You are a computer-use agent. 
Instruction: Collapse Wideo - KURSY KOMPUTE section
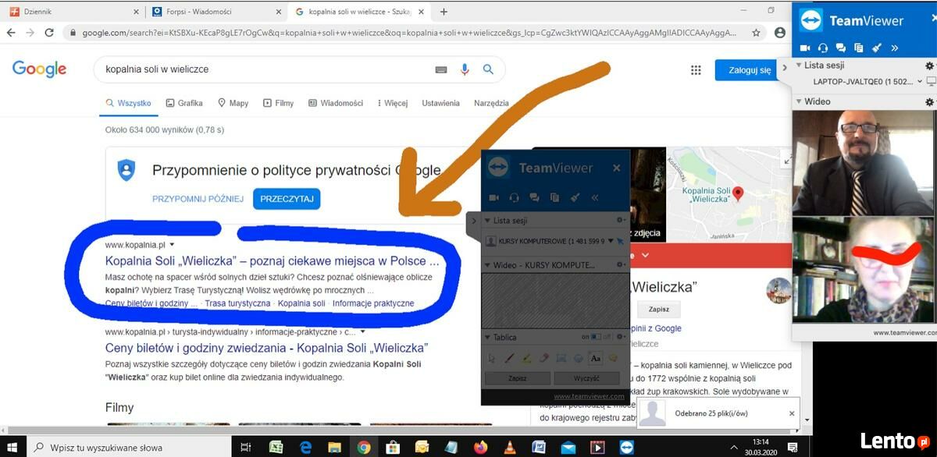(x=488, y=265)
